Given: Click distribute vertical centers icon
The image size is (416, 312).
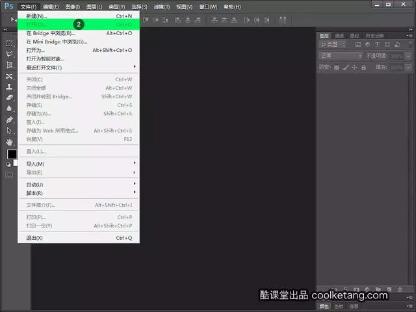Looking at the screenshot, I should tap(224, 19).
